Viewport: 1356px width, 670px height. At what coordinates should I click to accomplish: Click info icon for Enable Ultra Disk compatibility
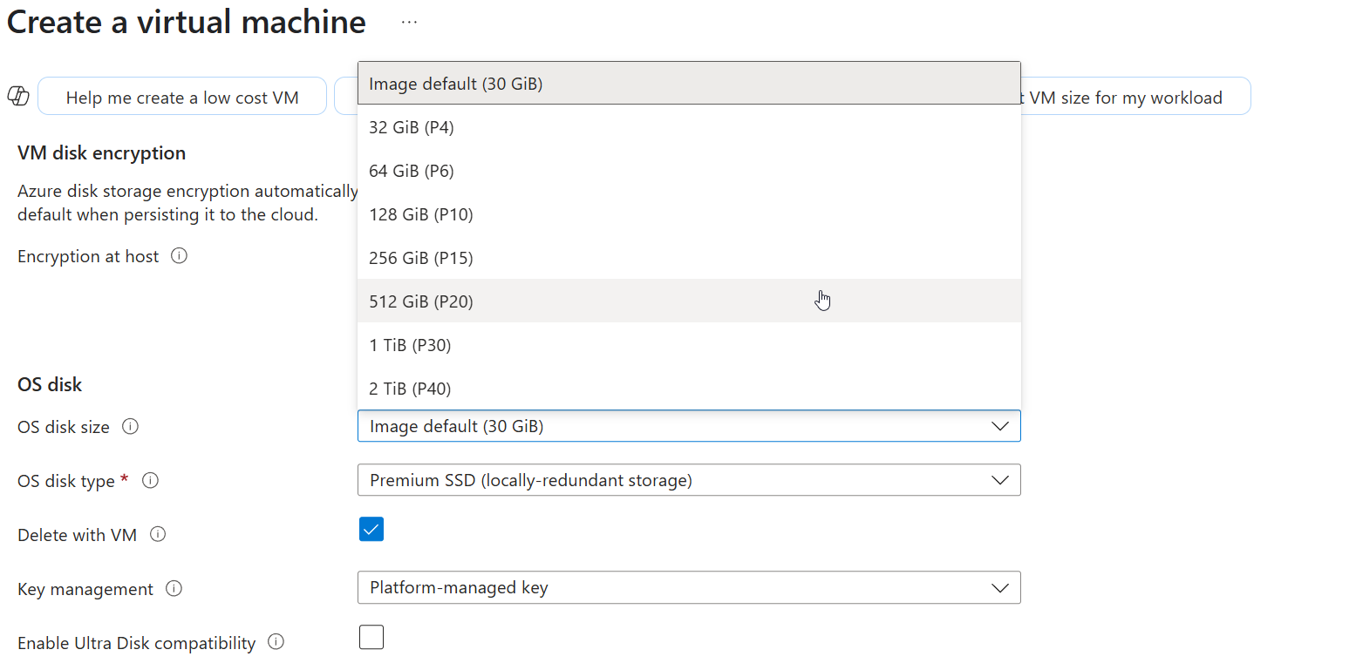pyautogui.click(x=276, y=643)
